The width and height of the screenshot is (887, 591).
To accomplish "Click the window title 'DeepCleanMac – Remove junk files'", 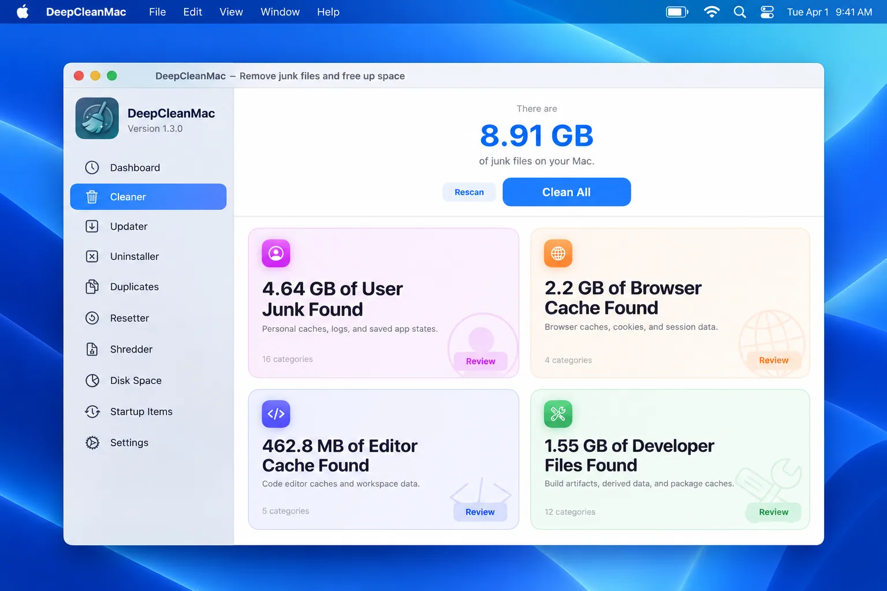I will point(280,76).
